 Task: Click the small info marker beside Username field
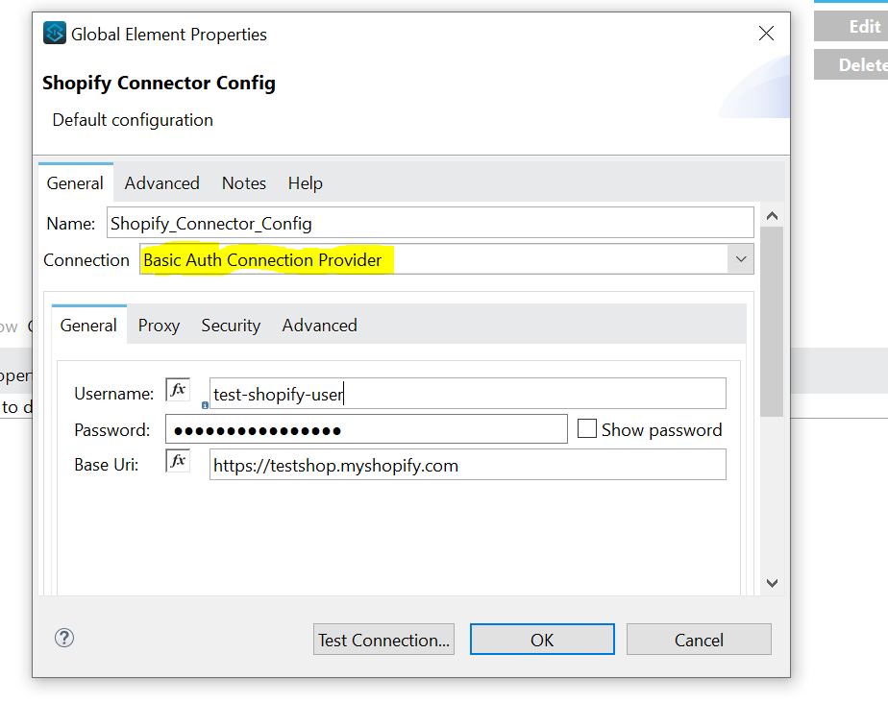click(205, 405)
